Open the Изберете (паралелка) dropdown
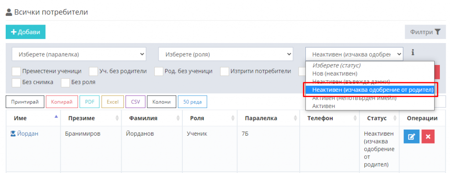This screenshot has height=173, width=450. pos(79,54)
